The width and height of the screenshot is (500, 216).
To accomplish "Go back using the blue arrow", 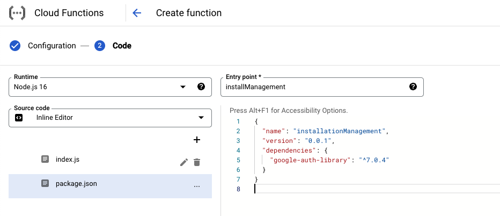I will (137, 13).
